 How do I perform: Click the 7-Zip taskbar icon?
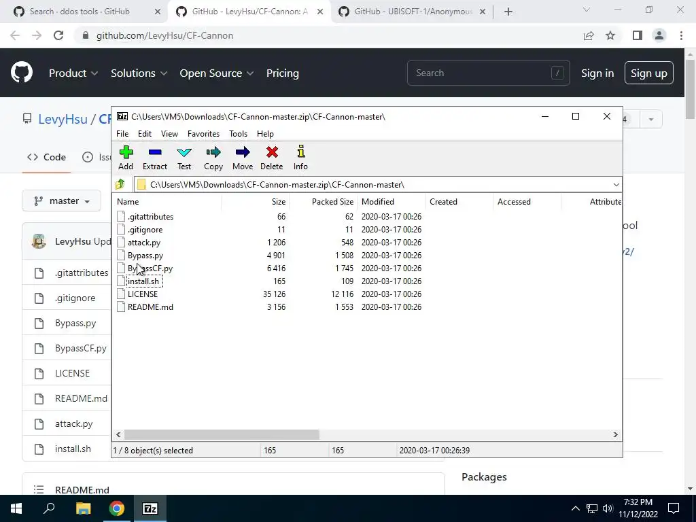(150, 508)
